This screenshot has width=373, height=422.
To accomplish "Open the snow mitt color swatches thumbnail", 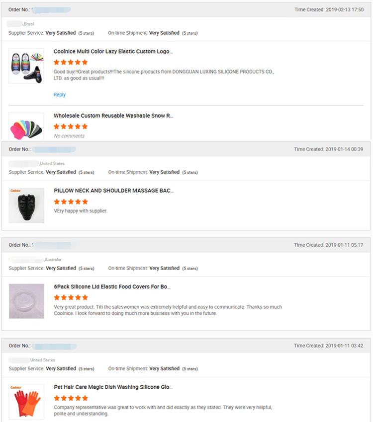I will (x=26, y=128).
